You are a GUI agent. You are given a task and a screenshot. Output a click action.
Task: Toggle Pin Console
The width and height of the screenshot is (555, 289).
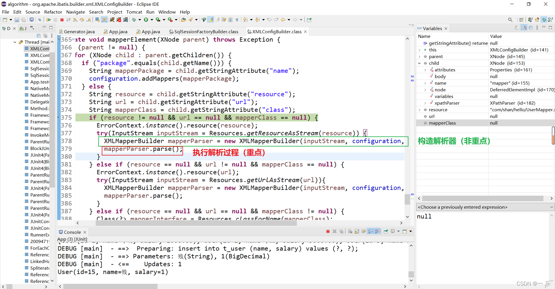point(386,231)
